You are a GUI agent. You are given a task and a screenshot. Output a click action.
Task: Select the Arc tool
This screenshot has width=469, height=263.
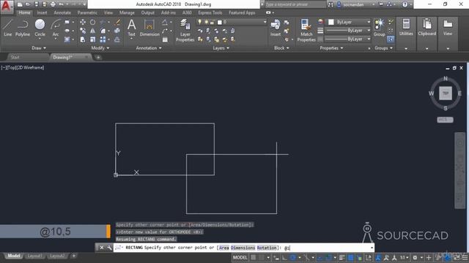coord(56,28)
